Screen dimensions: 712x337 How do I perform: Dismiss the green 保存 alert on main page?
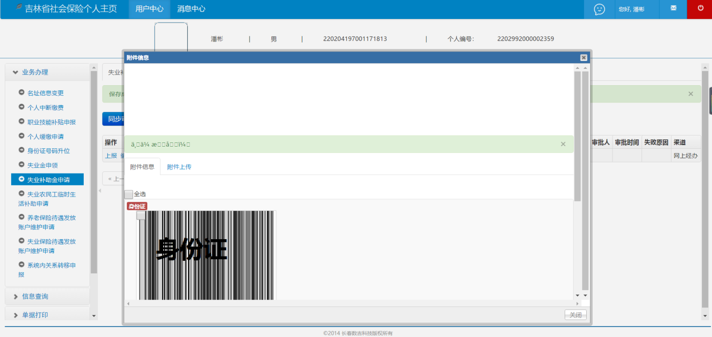[x=691, y=94]
